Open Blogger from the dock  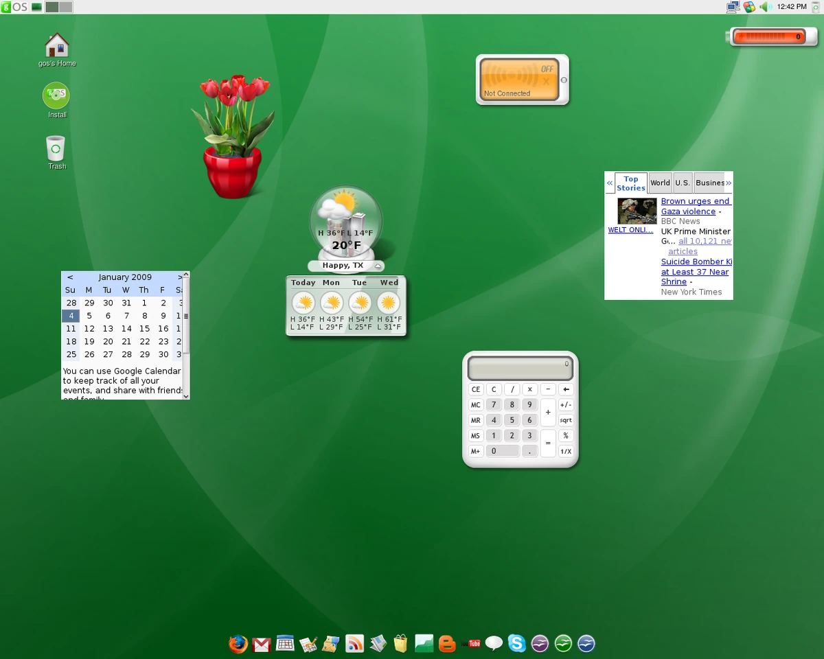coord(447,644)
